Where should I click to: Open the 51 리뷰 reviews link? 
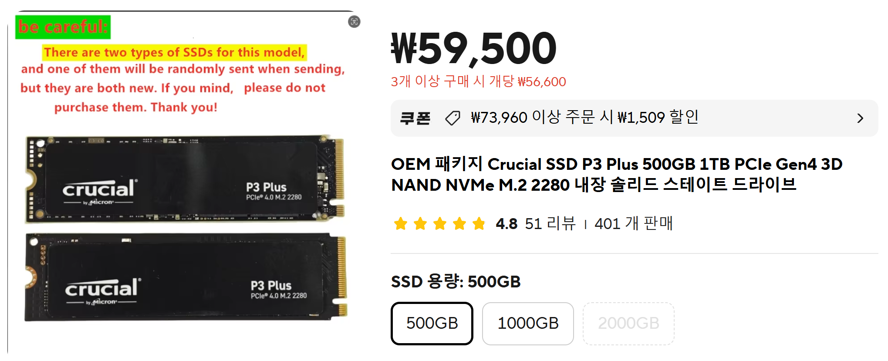pos(550,223)
